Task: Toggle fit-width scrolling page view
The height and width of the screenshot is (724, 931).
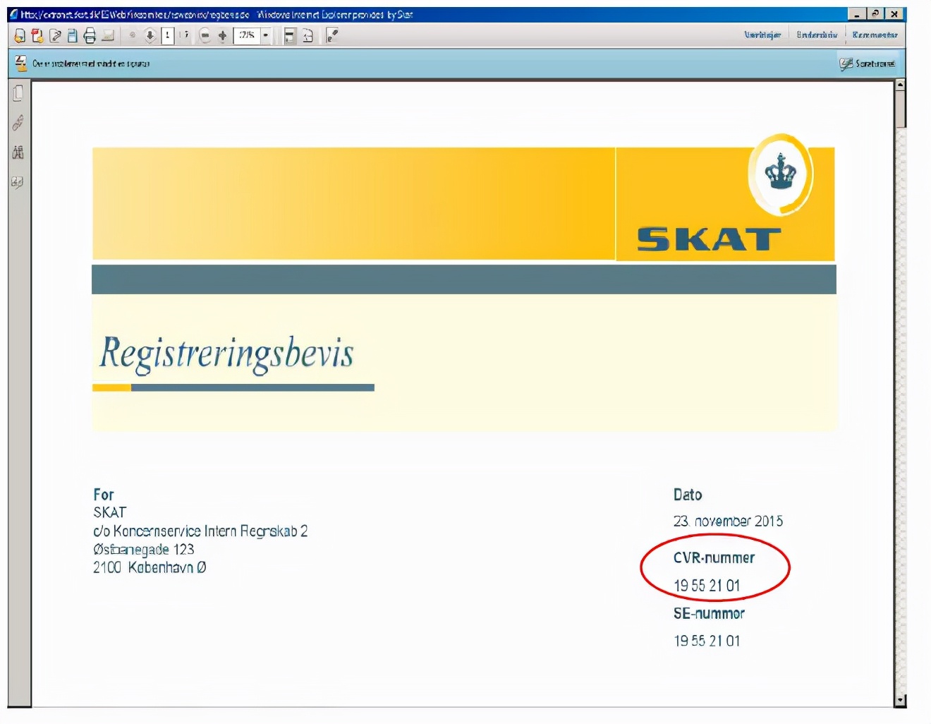Action: pos(289,35)
